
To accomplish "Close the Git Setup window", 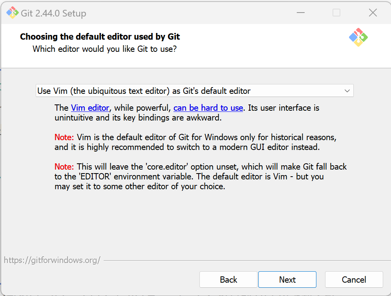I will (x=373, y=13).
